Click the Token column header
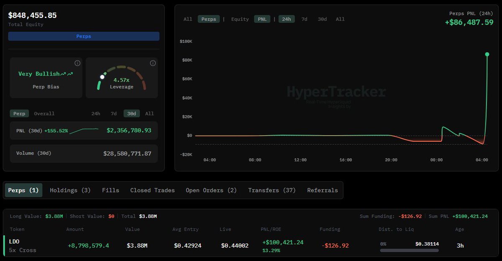This screenshot has width=502, height=261. [17, 229]
